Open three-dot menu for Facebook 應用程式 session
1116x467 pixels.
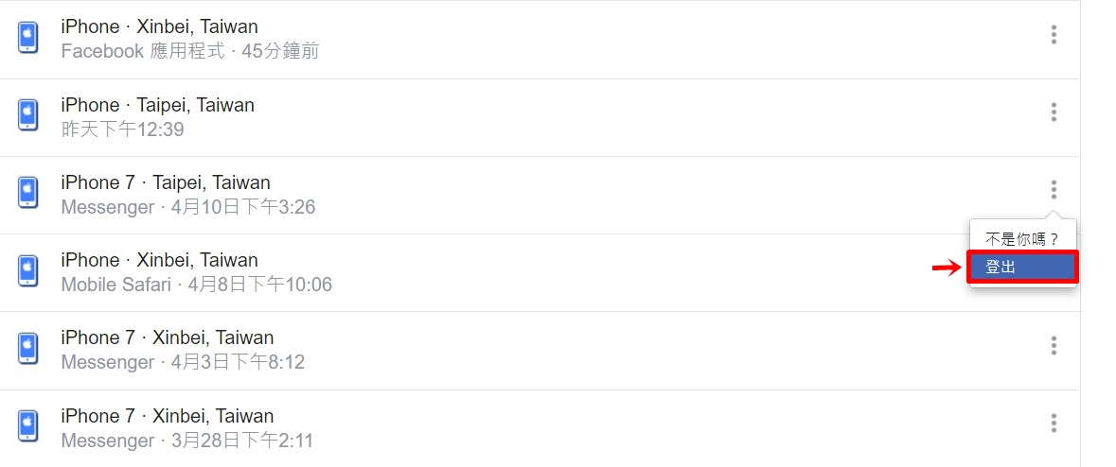pyautogui.click(x=1054, y=34)
